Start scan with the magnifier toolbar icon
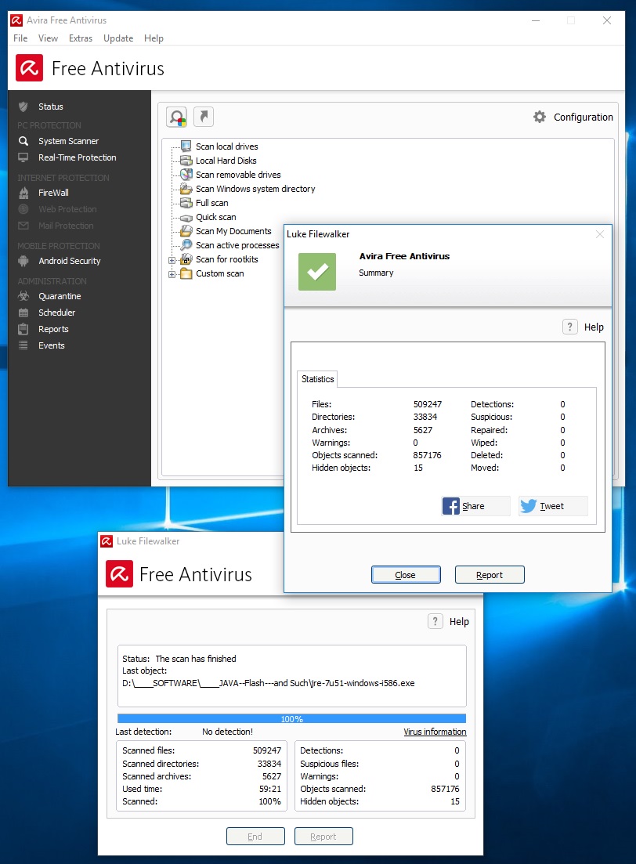Image resolution: width=636 pixels, height=864 pixels. 177,117
